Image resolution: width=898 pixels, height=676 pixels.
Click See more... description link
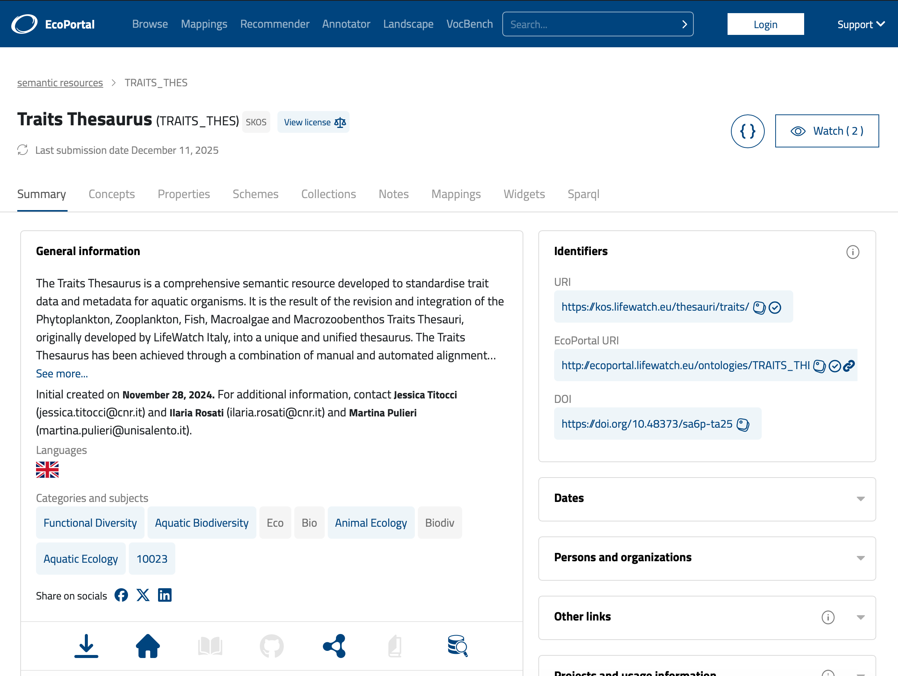click(62, 373)
